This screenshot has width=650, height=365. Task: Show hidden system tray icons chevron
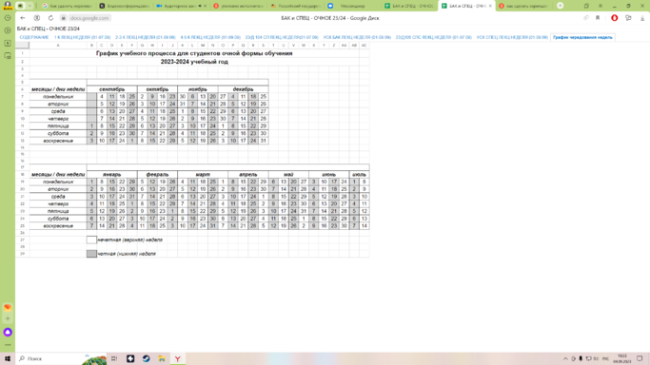(x=565, y=358)
